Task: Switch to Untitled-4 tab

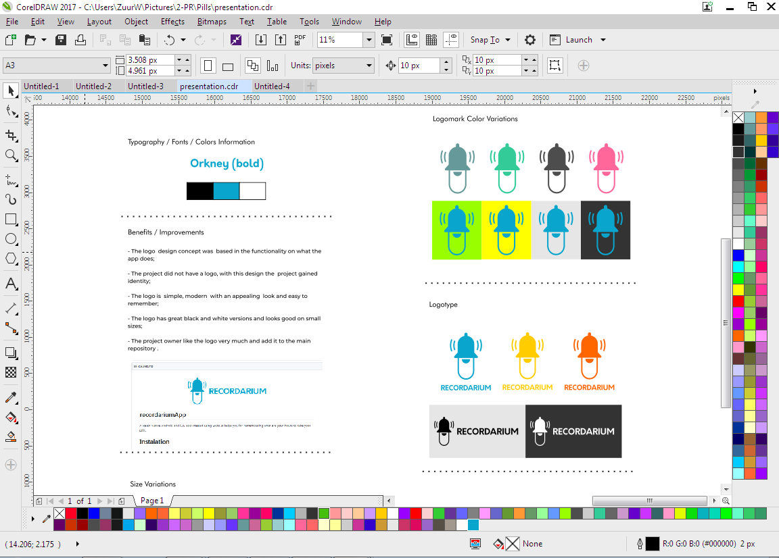Action: coord(272,86)
